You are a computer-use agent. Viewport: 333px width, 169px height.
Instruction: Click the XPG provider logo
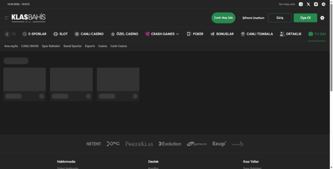tap(113, 144)
